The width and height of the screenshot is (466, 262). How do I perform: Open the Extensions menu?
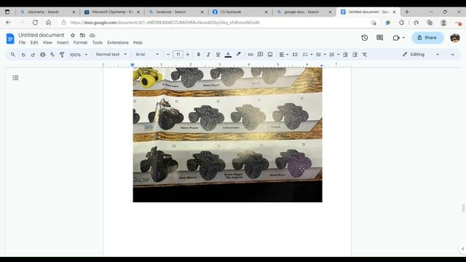coord(118,43)
